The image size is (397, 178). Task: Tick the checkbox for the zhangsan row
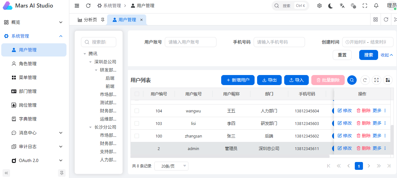pyautogui.click(x=137, y=136)
